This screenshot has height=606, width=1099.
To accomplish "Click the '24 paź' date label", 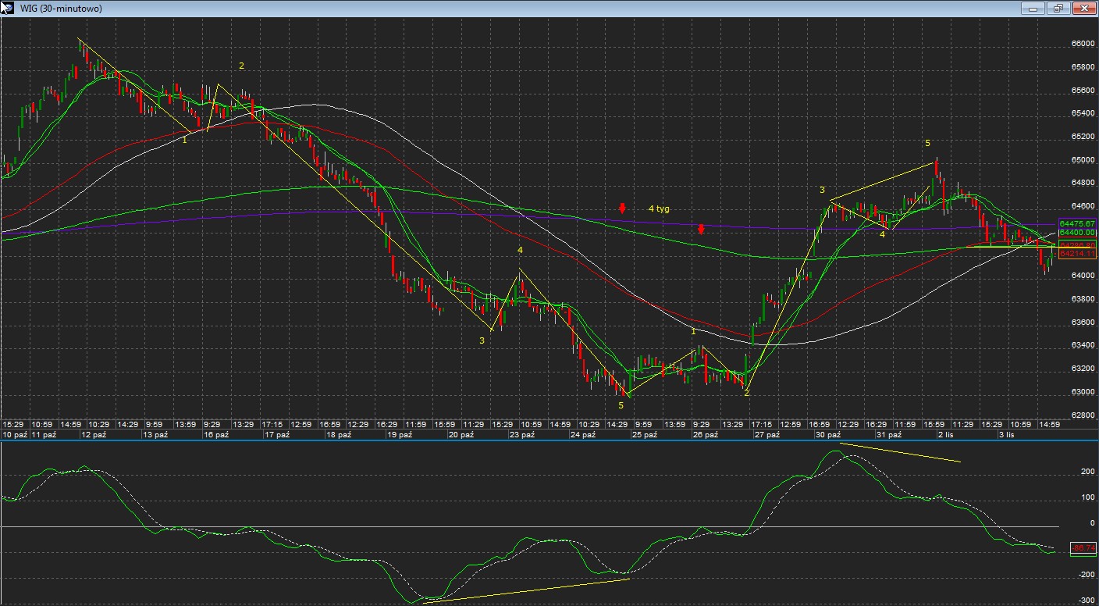I will (583, 434).
